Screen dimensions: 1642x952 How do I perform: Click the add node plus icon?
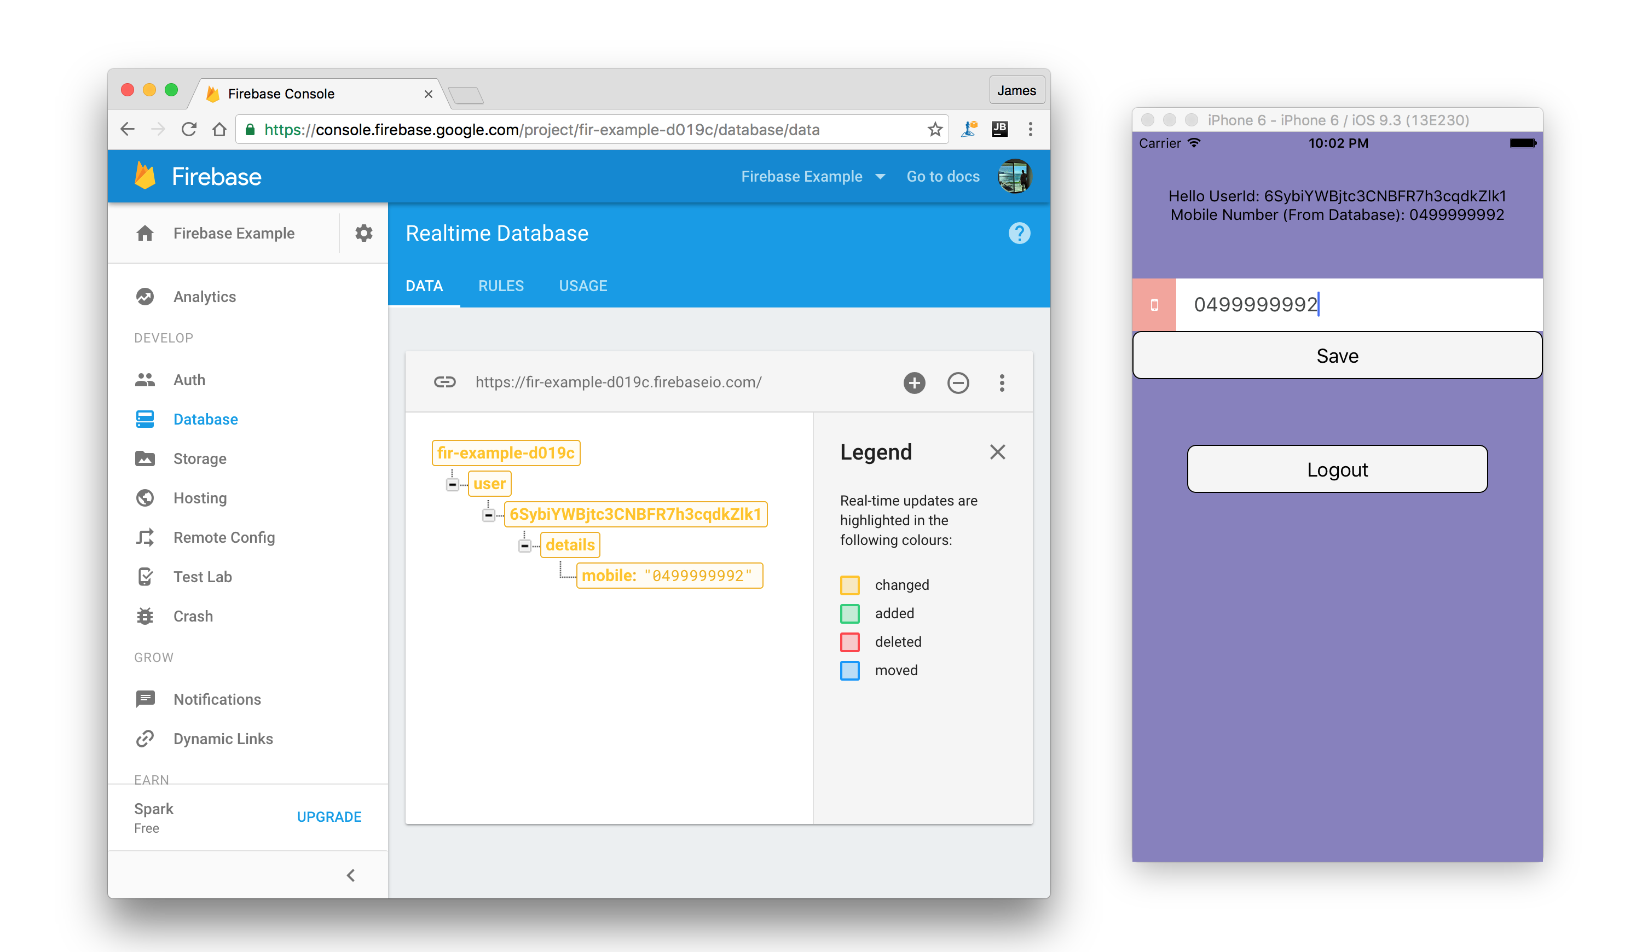(x=914, y=382)
